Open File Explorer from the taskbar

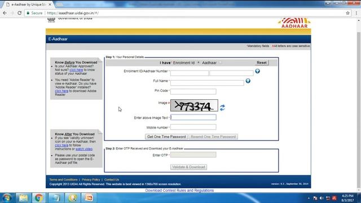tap(23, 198)
